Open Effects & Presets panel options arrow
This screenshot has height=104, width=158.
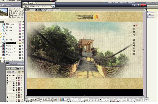point(53,6)
